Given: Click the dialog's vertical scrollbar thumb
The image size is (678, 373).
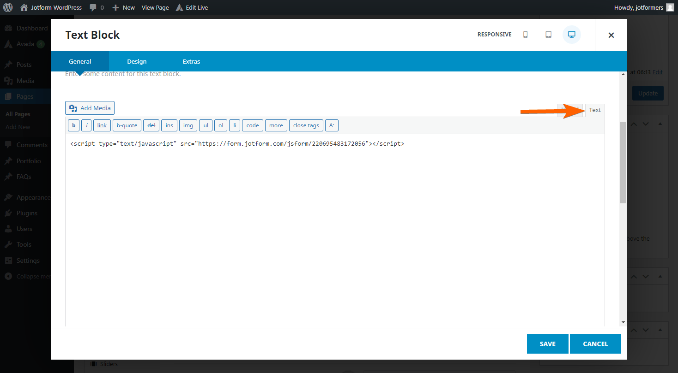Looking at the screenshot, I should [x=623, y=162].
